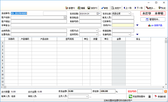The image size is (168, 102).
Task: Click the 快递信息 input field
Action: pyautogui.click(x=123, y=31)
